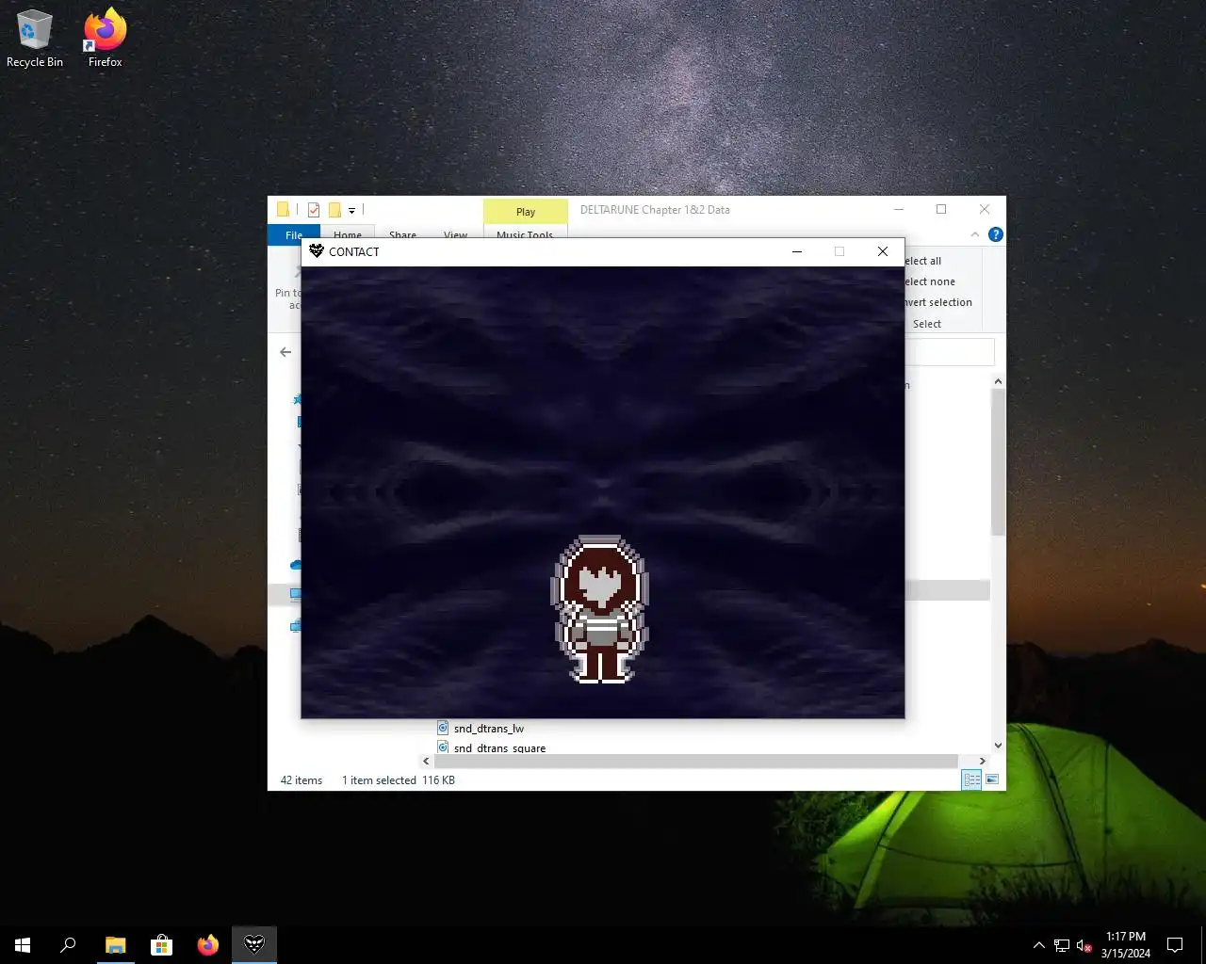Click the DELTARUNE heart icon in taskbar
The image size is (1206, 964).
coord(254,944)
